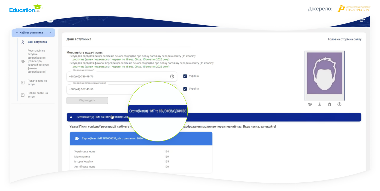Screen dimensions: 380x191
Task: Click the help icon in contact phone field
Action: (172, 76)
